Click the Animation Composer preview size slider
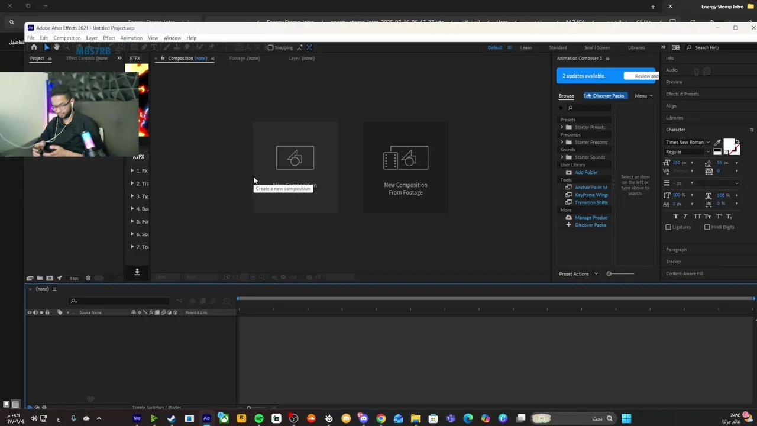 (621, 274)
